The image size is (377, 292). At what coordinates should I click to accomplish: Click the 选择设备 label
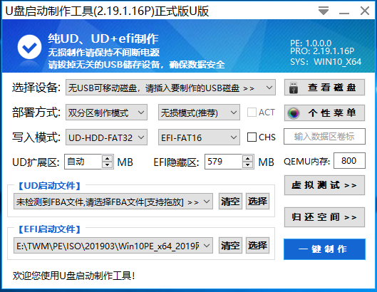click(x=36, y=88)
